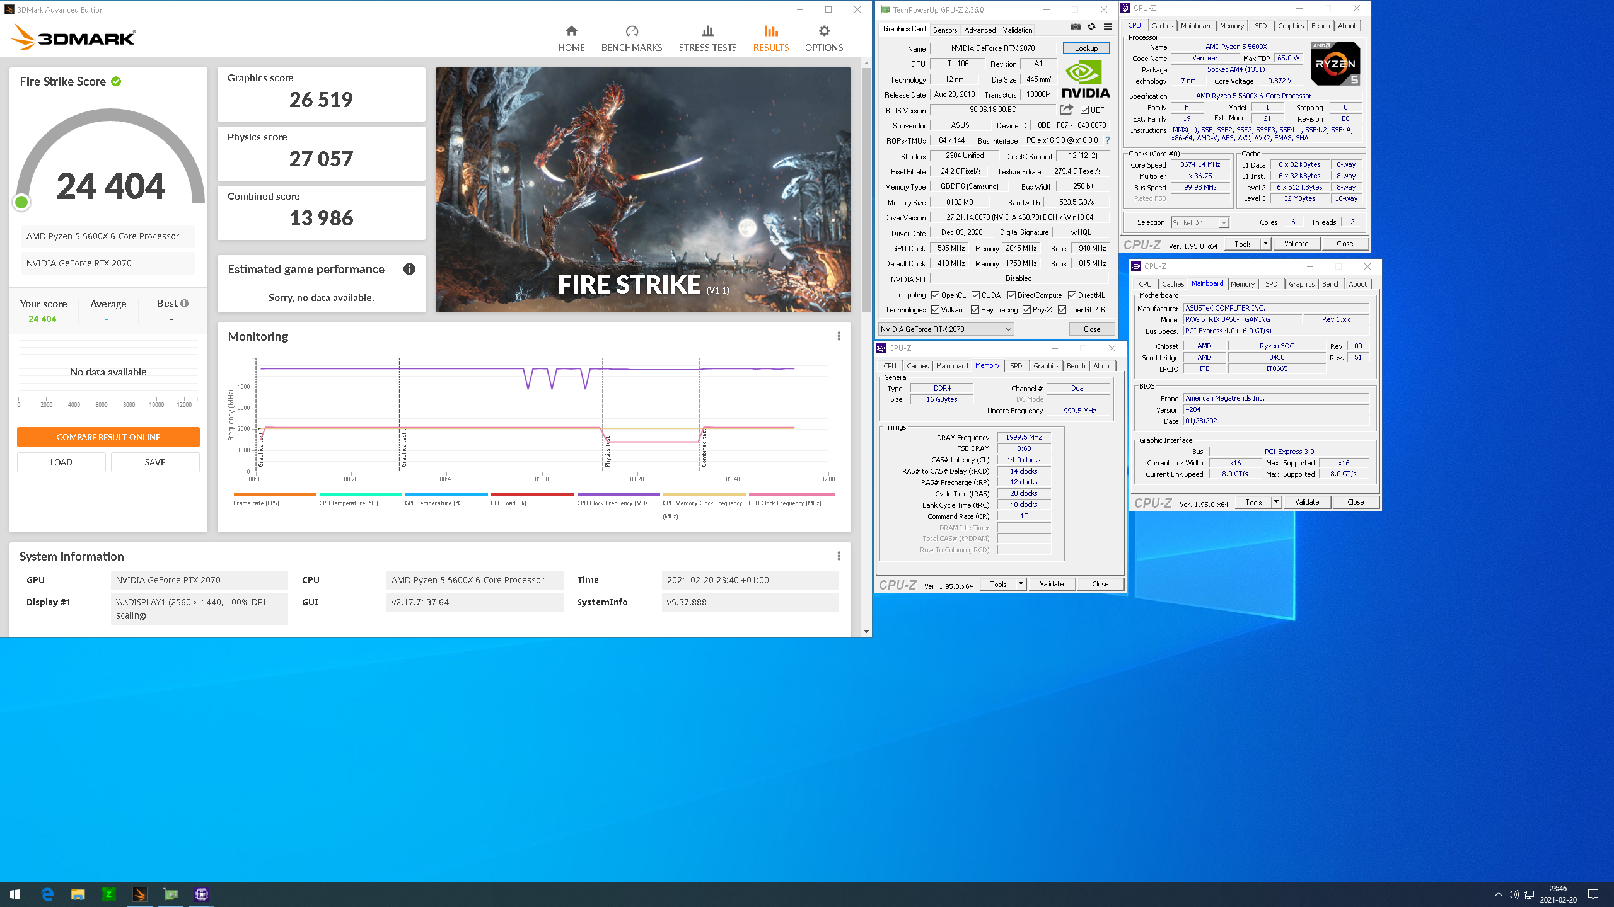Show hidden system tray icons
The width and height of the screenshot is (1614, 907).
pos(1499,894)
